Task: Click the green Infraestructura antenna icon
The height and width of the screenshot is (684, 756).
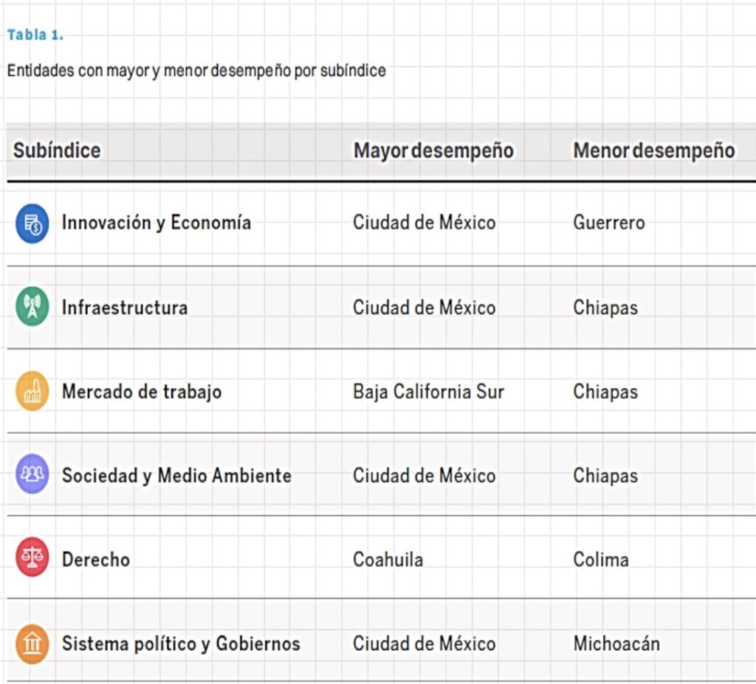Action: 32,307
